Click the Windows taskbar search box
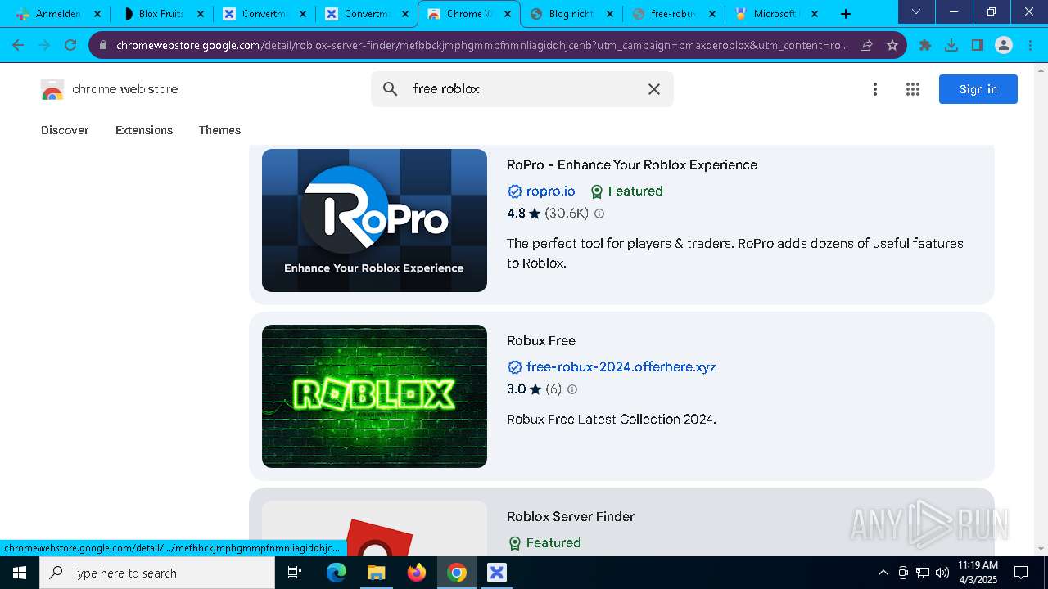Viewport: 1048px width, 589px height. 157,573
